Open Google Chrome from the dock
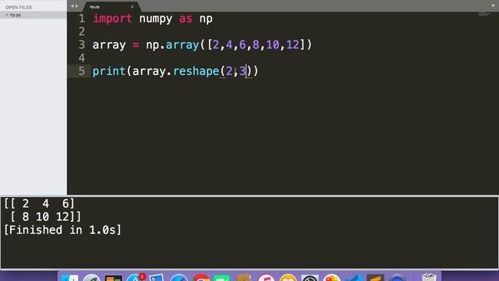 201,278
